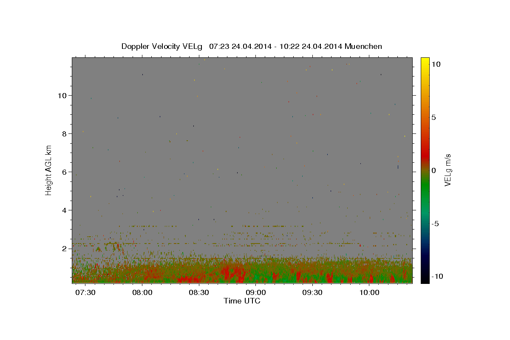Click the '09:30' time axis label
The height and width of the screenshot is (340, 510).
313,292
